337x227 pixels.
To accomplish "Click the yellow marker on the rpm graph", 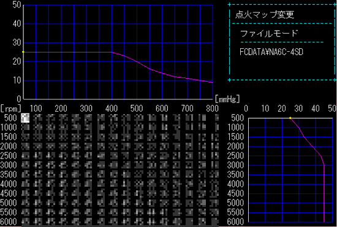I will [x=290, y=118].
